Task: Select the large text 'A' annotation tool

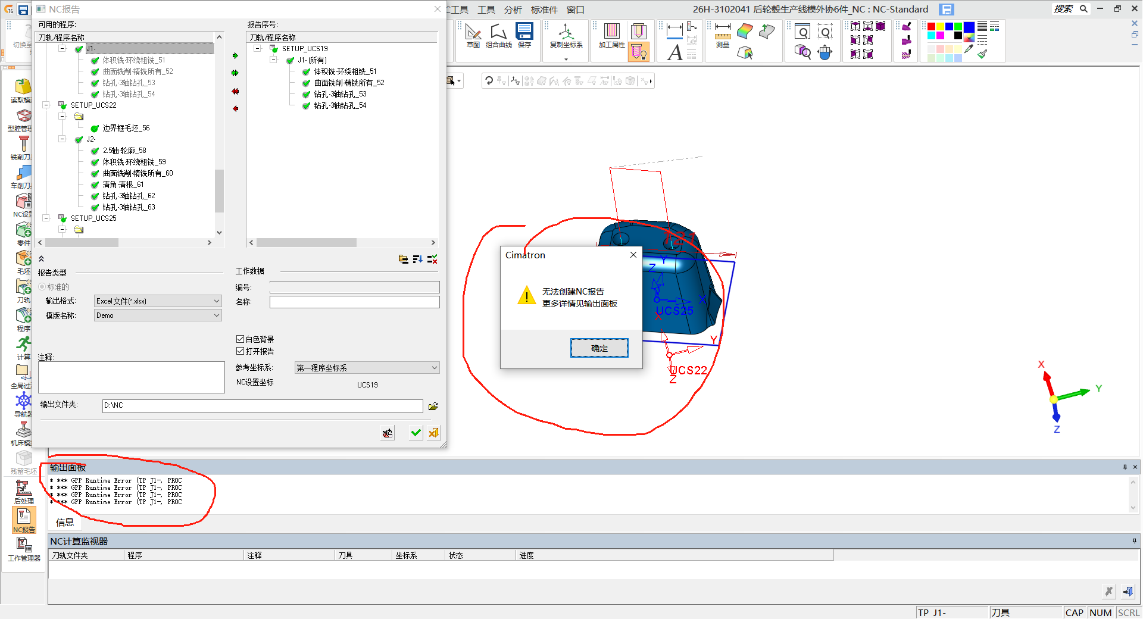Action: [x=674, y=53]
